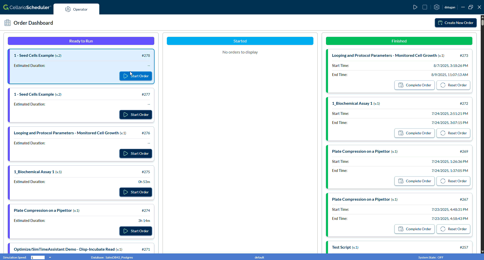Expand the Simulation Speed dropdown arrow

tap(50, 257)
